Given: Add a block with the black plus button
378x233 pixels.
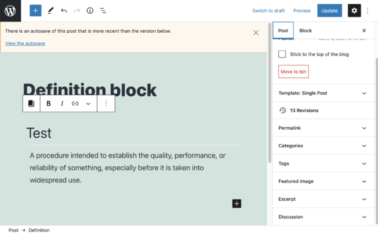Looking at the screenshot, I should click(237, 203).
